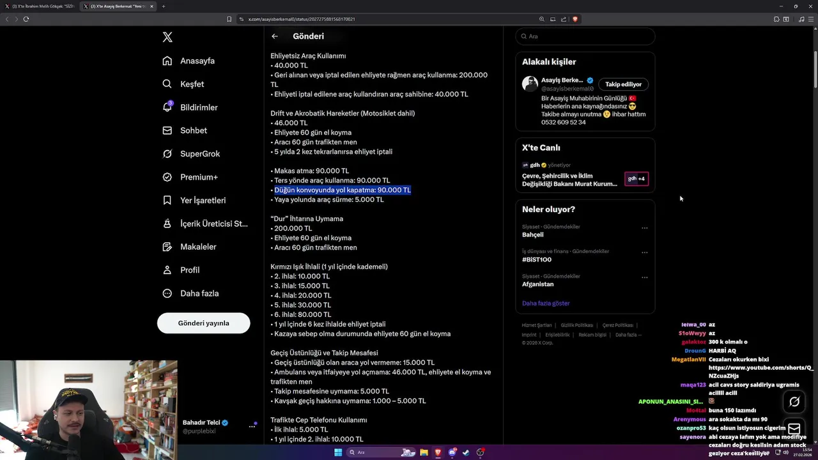Viewport: 818px width, 460px height.
Task: Click the share icon in the address bar
Action: coord(564,19)
